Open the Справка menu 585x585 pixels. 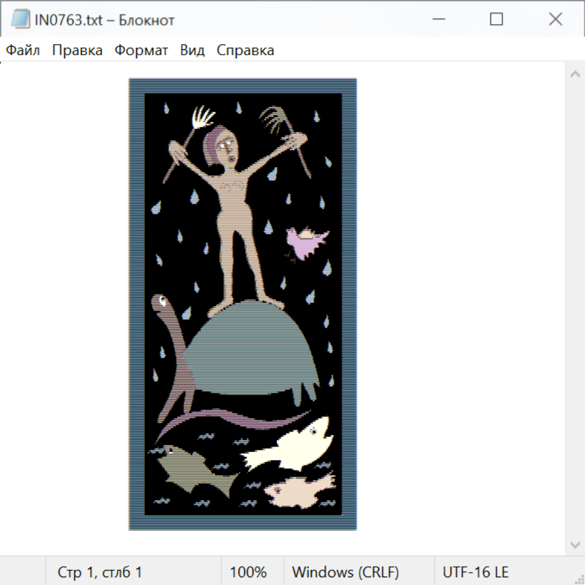tap(245, 51)
